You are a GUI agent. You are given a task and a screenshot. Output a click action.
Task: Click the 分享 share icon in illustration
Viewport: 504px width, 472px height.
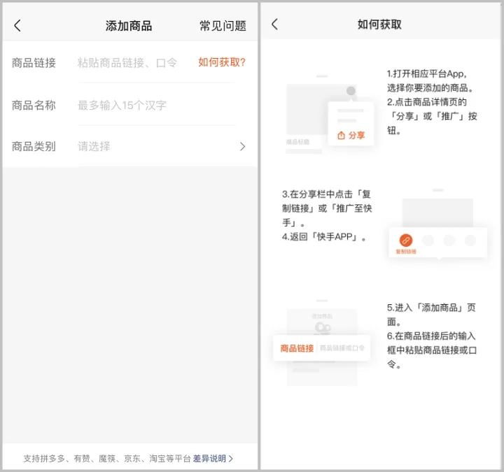[x=342, y=135]
